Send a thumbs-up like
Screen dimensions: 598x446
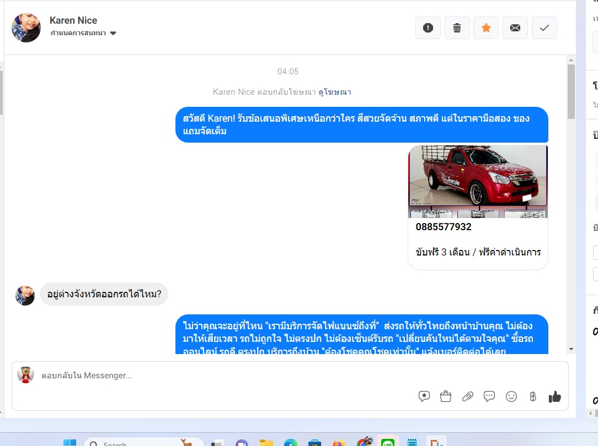pos(554,397)
